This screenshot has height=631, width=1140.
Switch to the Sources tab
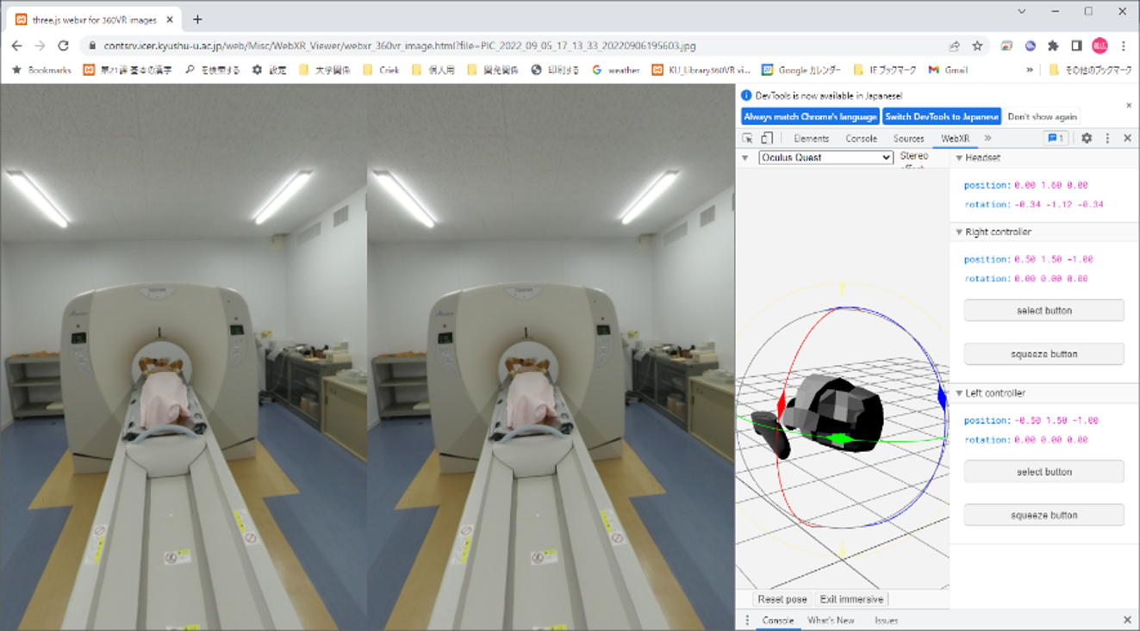pos(908,139)
